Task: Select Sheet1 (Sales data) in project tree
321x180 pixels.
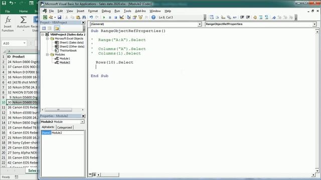Action: [71, 42]
